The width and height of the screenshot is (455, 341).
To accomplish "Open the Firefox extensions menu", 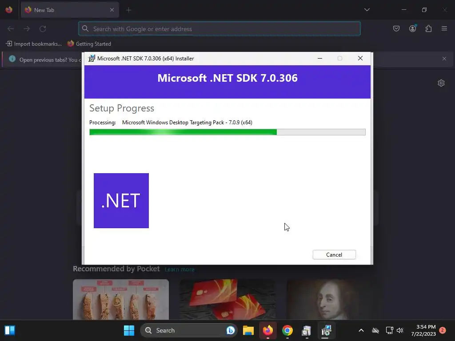I will click(x=428, y=28).
